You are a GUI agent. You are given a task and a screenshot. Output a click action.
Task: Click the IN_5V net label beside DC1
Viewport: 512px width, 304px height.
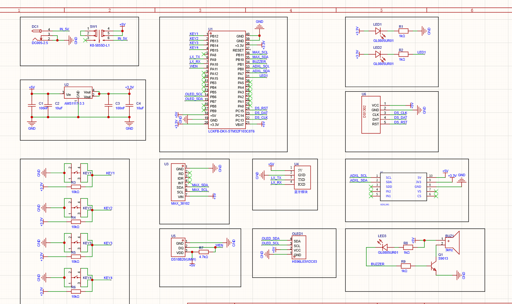64,29
